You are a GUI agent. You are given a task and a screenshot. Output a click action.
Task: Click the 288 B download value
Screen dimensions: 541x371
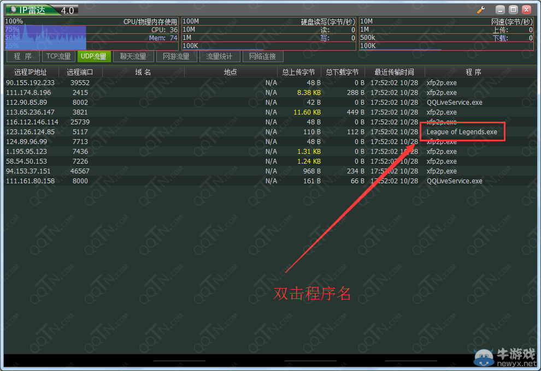pos(355,93)
